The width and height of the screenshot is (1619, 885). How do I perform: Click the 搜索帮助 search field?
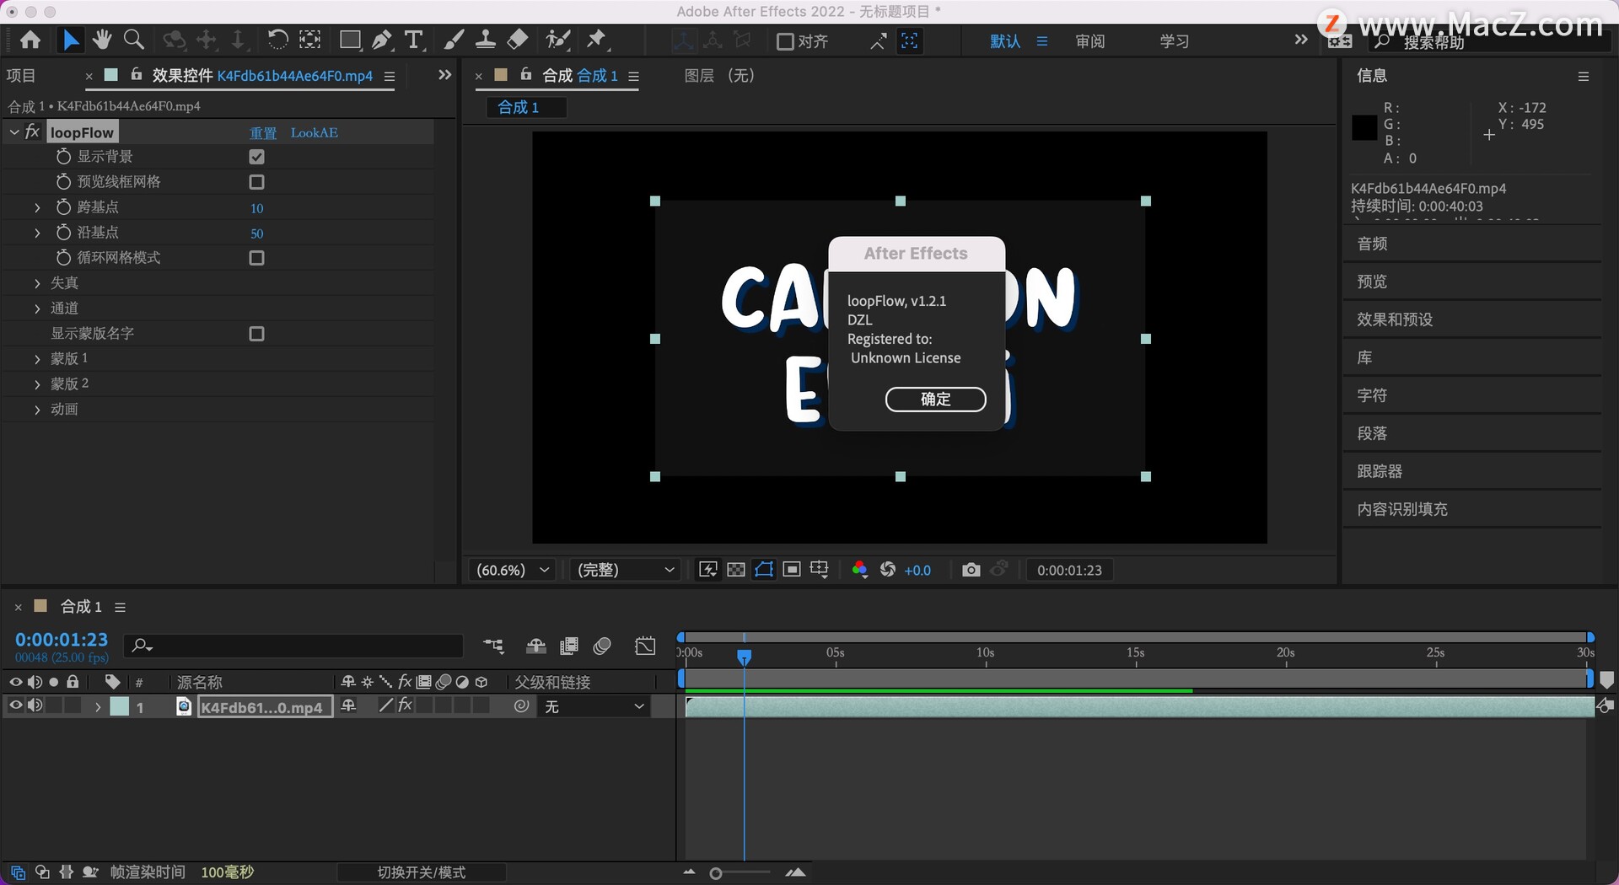pyautogui.click(x=1487, y=41)
